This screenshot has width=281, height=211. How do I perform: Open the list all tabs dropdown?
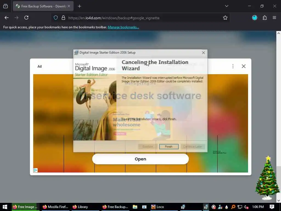226,6
